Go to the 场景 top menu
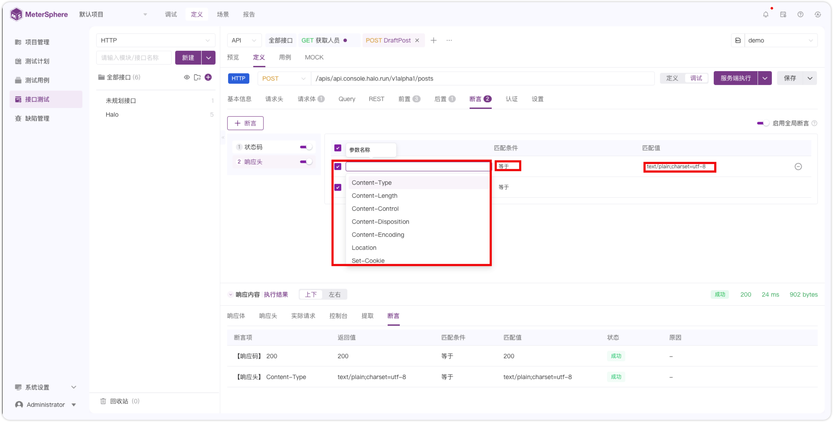 223,14
